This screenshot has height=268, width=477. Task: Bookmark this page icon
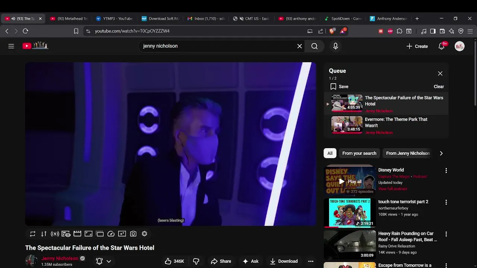(76, 31)
